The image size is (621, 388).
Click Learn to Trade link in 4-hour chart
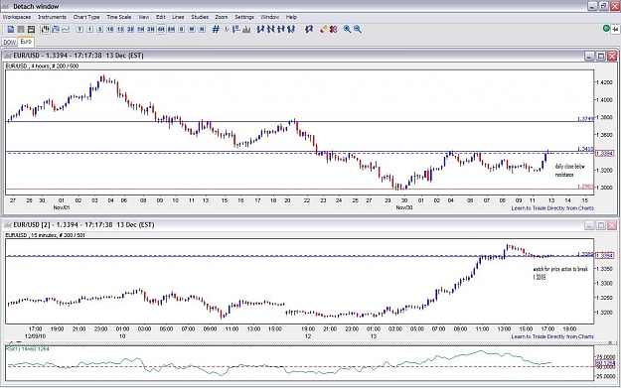[552, 208]
